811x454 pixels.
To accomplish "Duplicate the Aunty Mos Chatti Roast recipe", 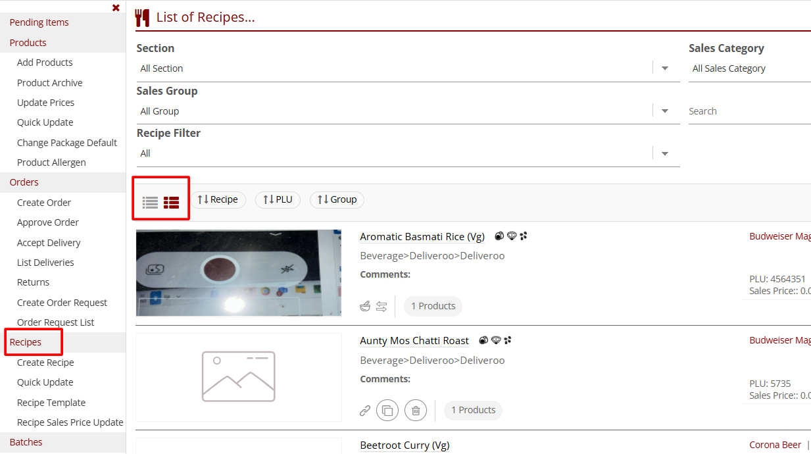I will pos(387,411).
